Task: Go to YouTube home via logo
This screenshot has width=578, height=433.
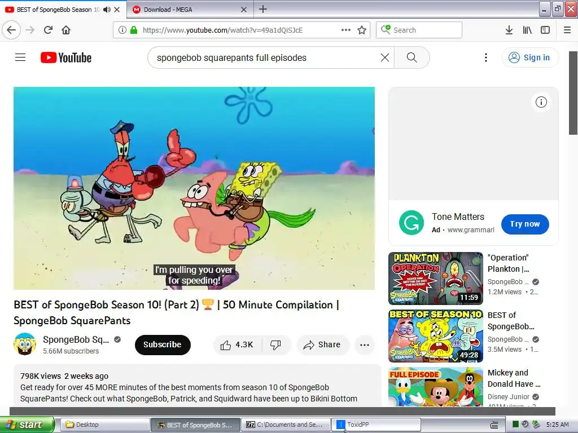Action: [66, 58]
